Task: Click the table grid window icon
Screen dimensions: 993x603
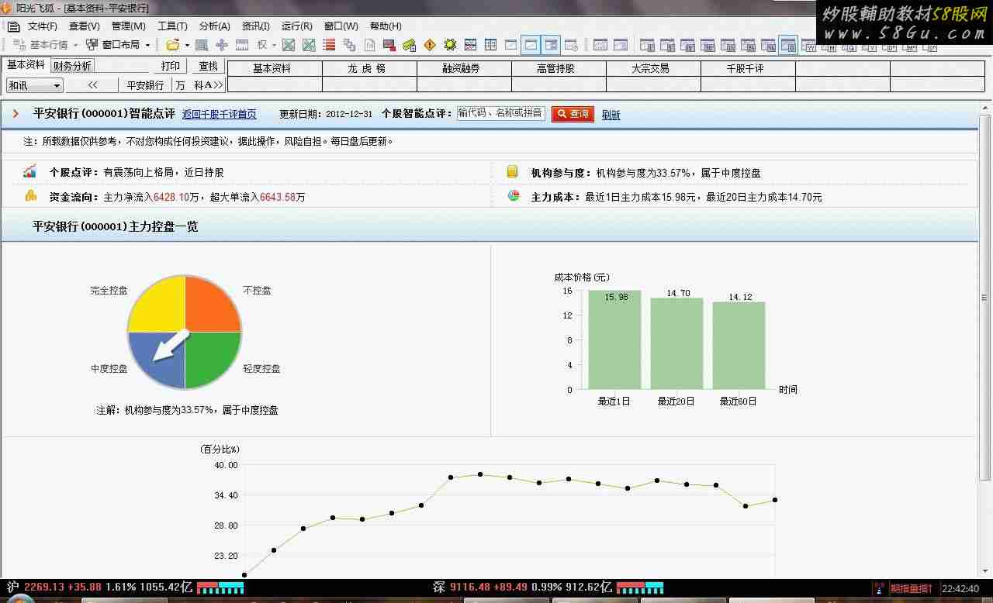Action: pos(490,45)
